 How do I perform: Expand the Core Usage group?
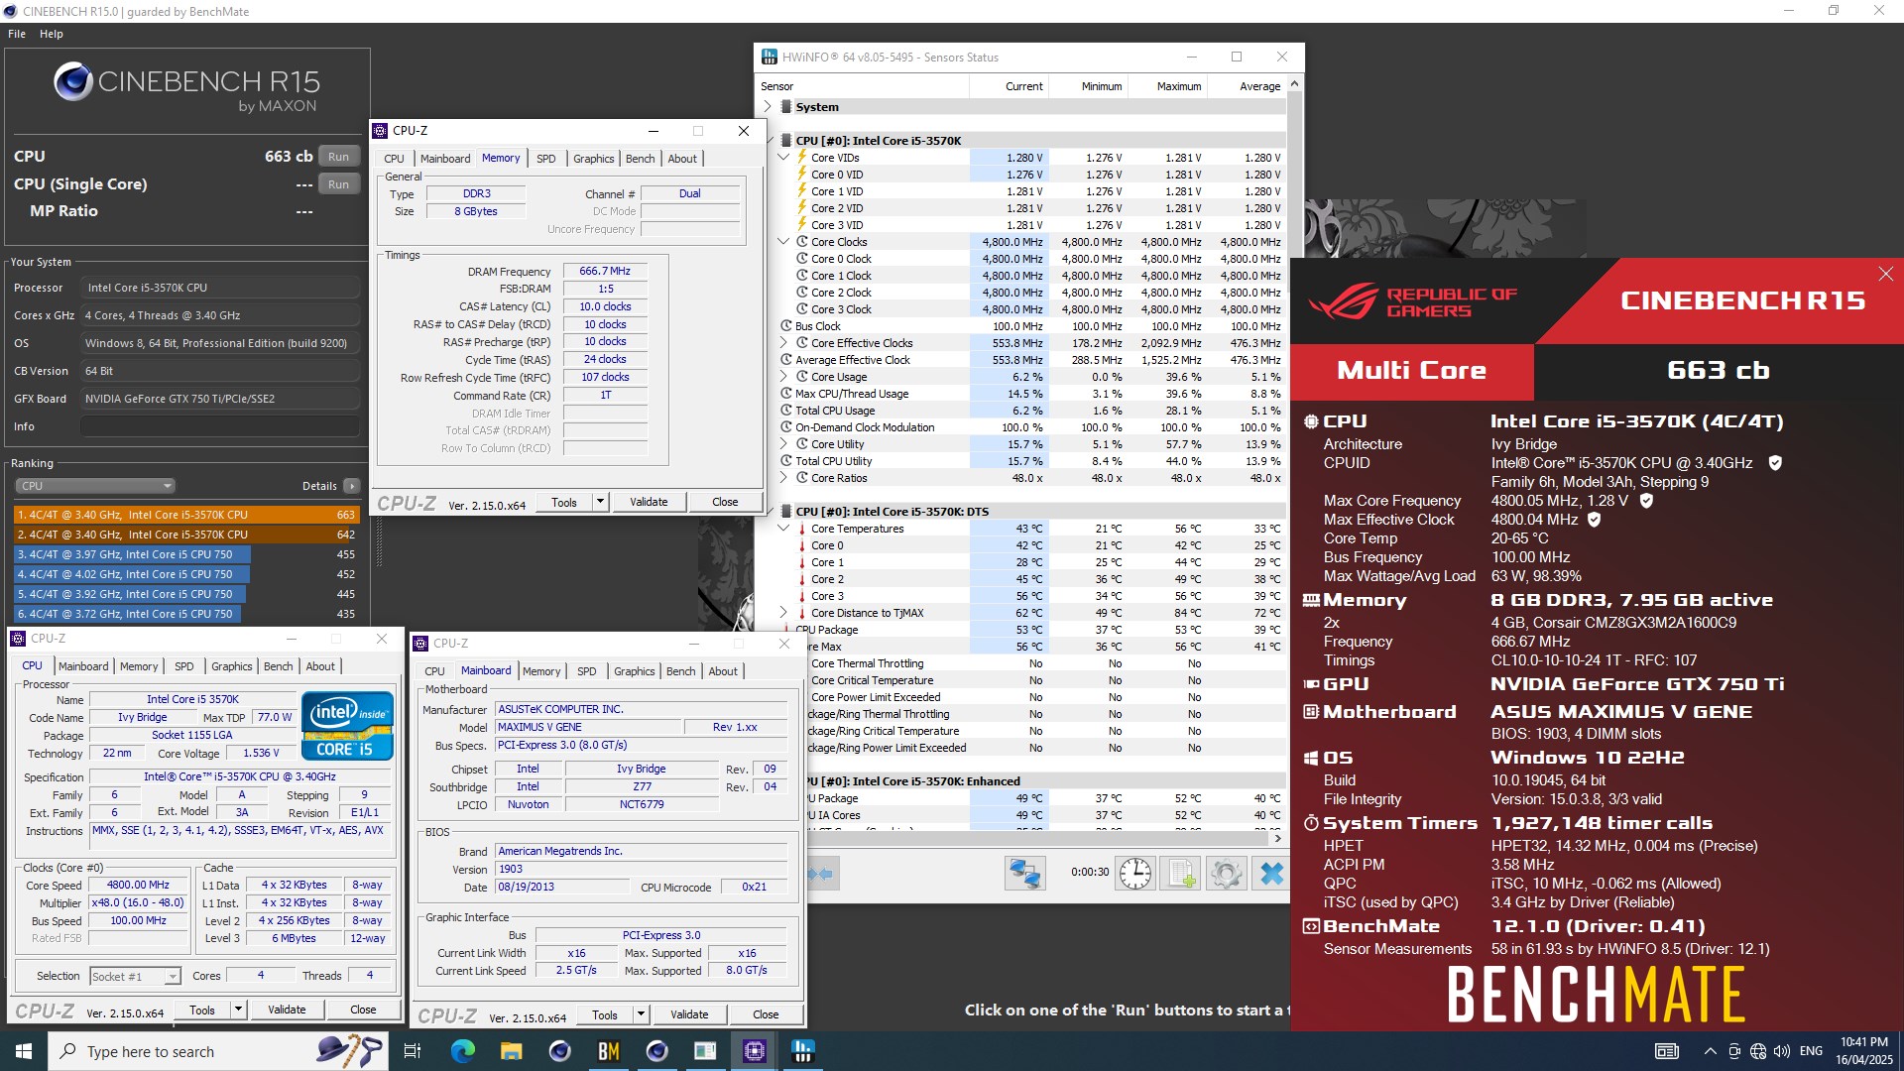783,377
